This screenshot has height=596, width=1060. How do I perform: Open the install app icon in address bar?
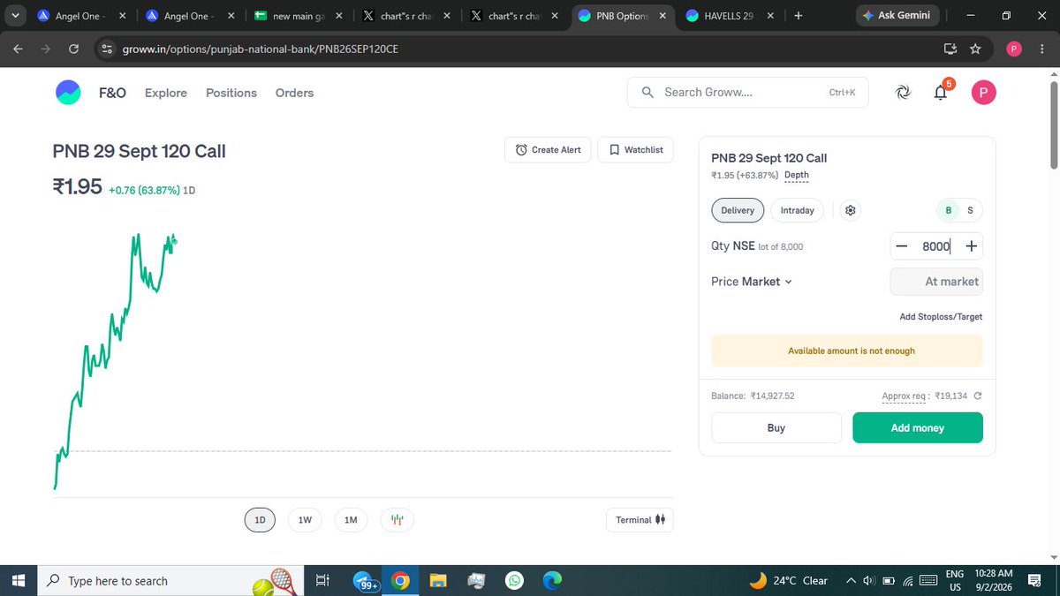950,49
